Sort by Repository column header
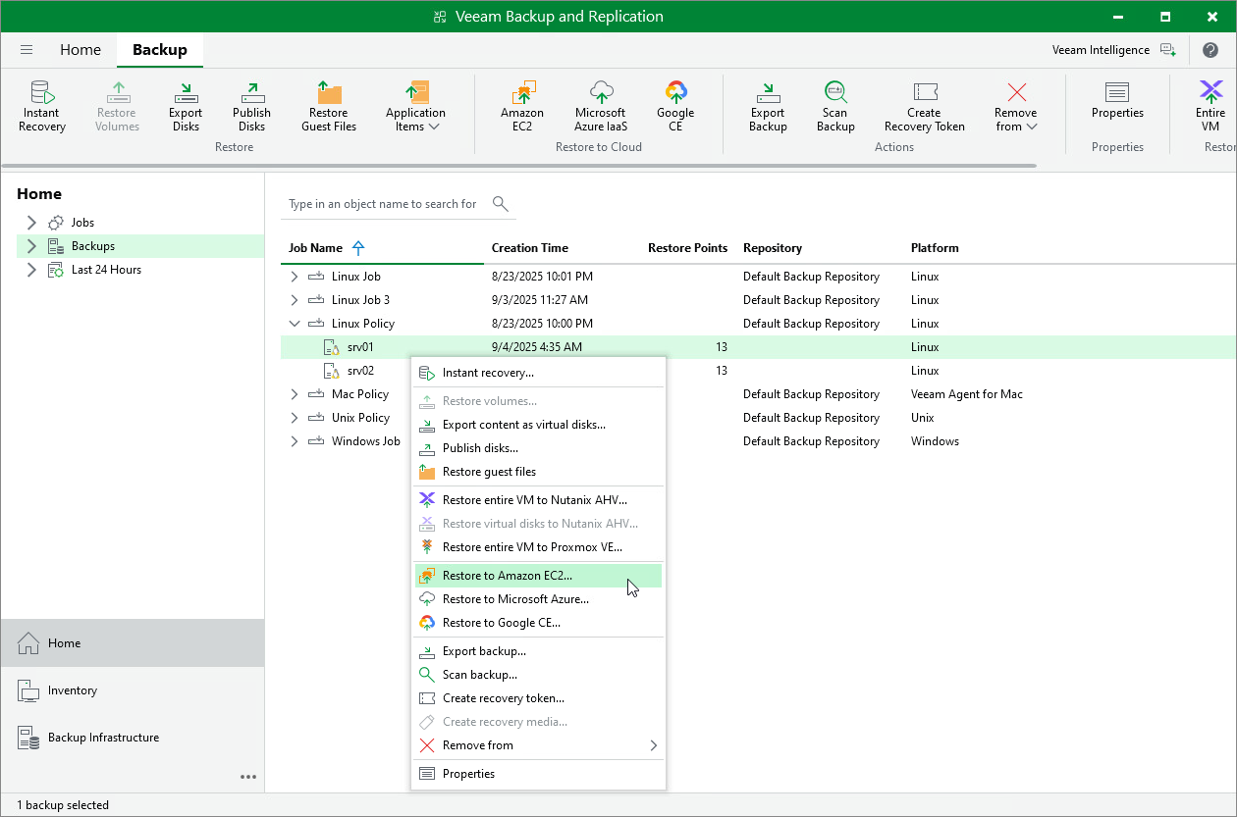 pyautogui.click(x=773, y=248)
